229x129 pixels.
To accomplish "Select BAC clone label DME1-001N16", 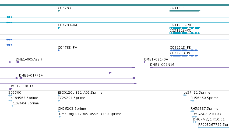I will pyautogui.click(x=162, y=65).
